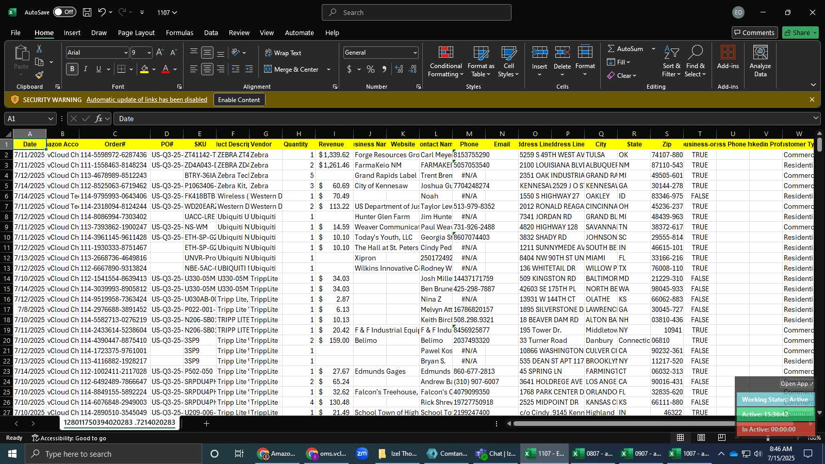This screenshot has height=464, width=825.
Task: Add a new sheet with plus button
Action: click(206, 424)
